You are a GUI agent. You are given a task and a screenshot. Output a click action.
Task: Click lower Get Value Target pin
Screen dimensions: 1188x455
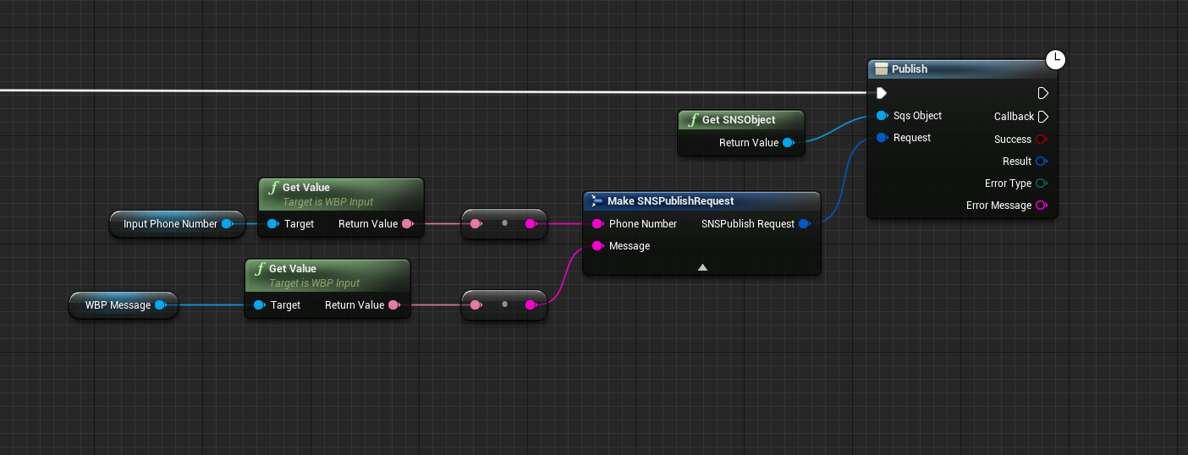click(259, 305)
